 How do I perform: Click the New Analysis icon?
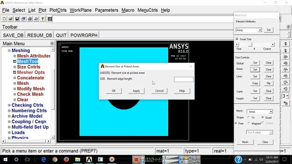pyautogui.click(x=4, y=19)
